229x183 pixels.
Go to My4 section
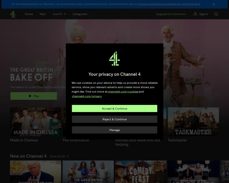pyautogui.click(x=43, y=14)
